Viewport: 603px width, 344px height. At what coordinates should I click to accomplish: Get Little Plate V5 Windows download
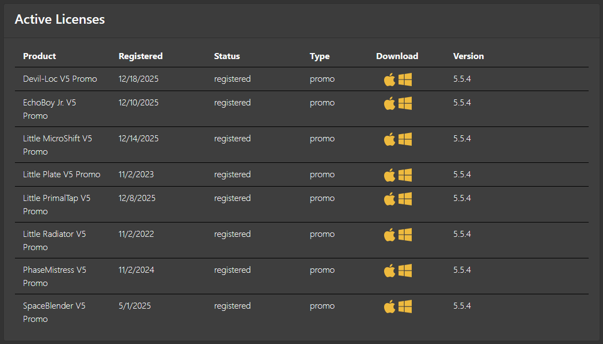tap(405, 175)
